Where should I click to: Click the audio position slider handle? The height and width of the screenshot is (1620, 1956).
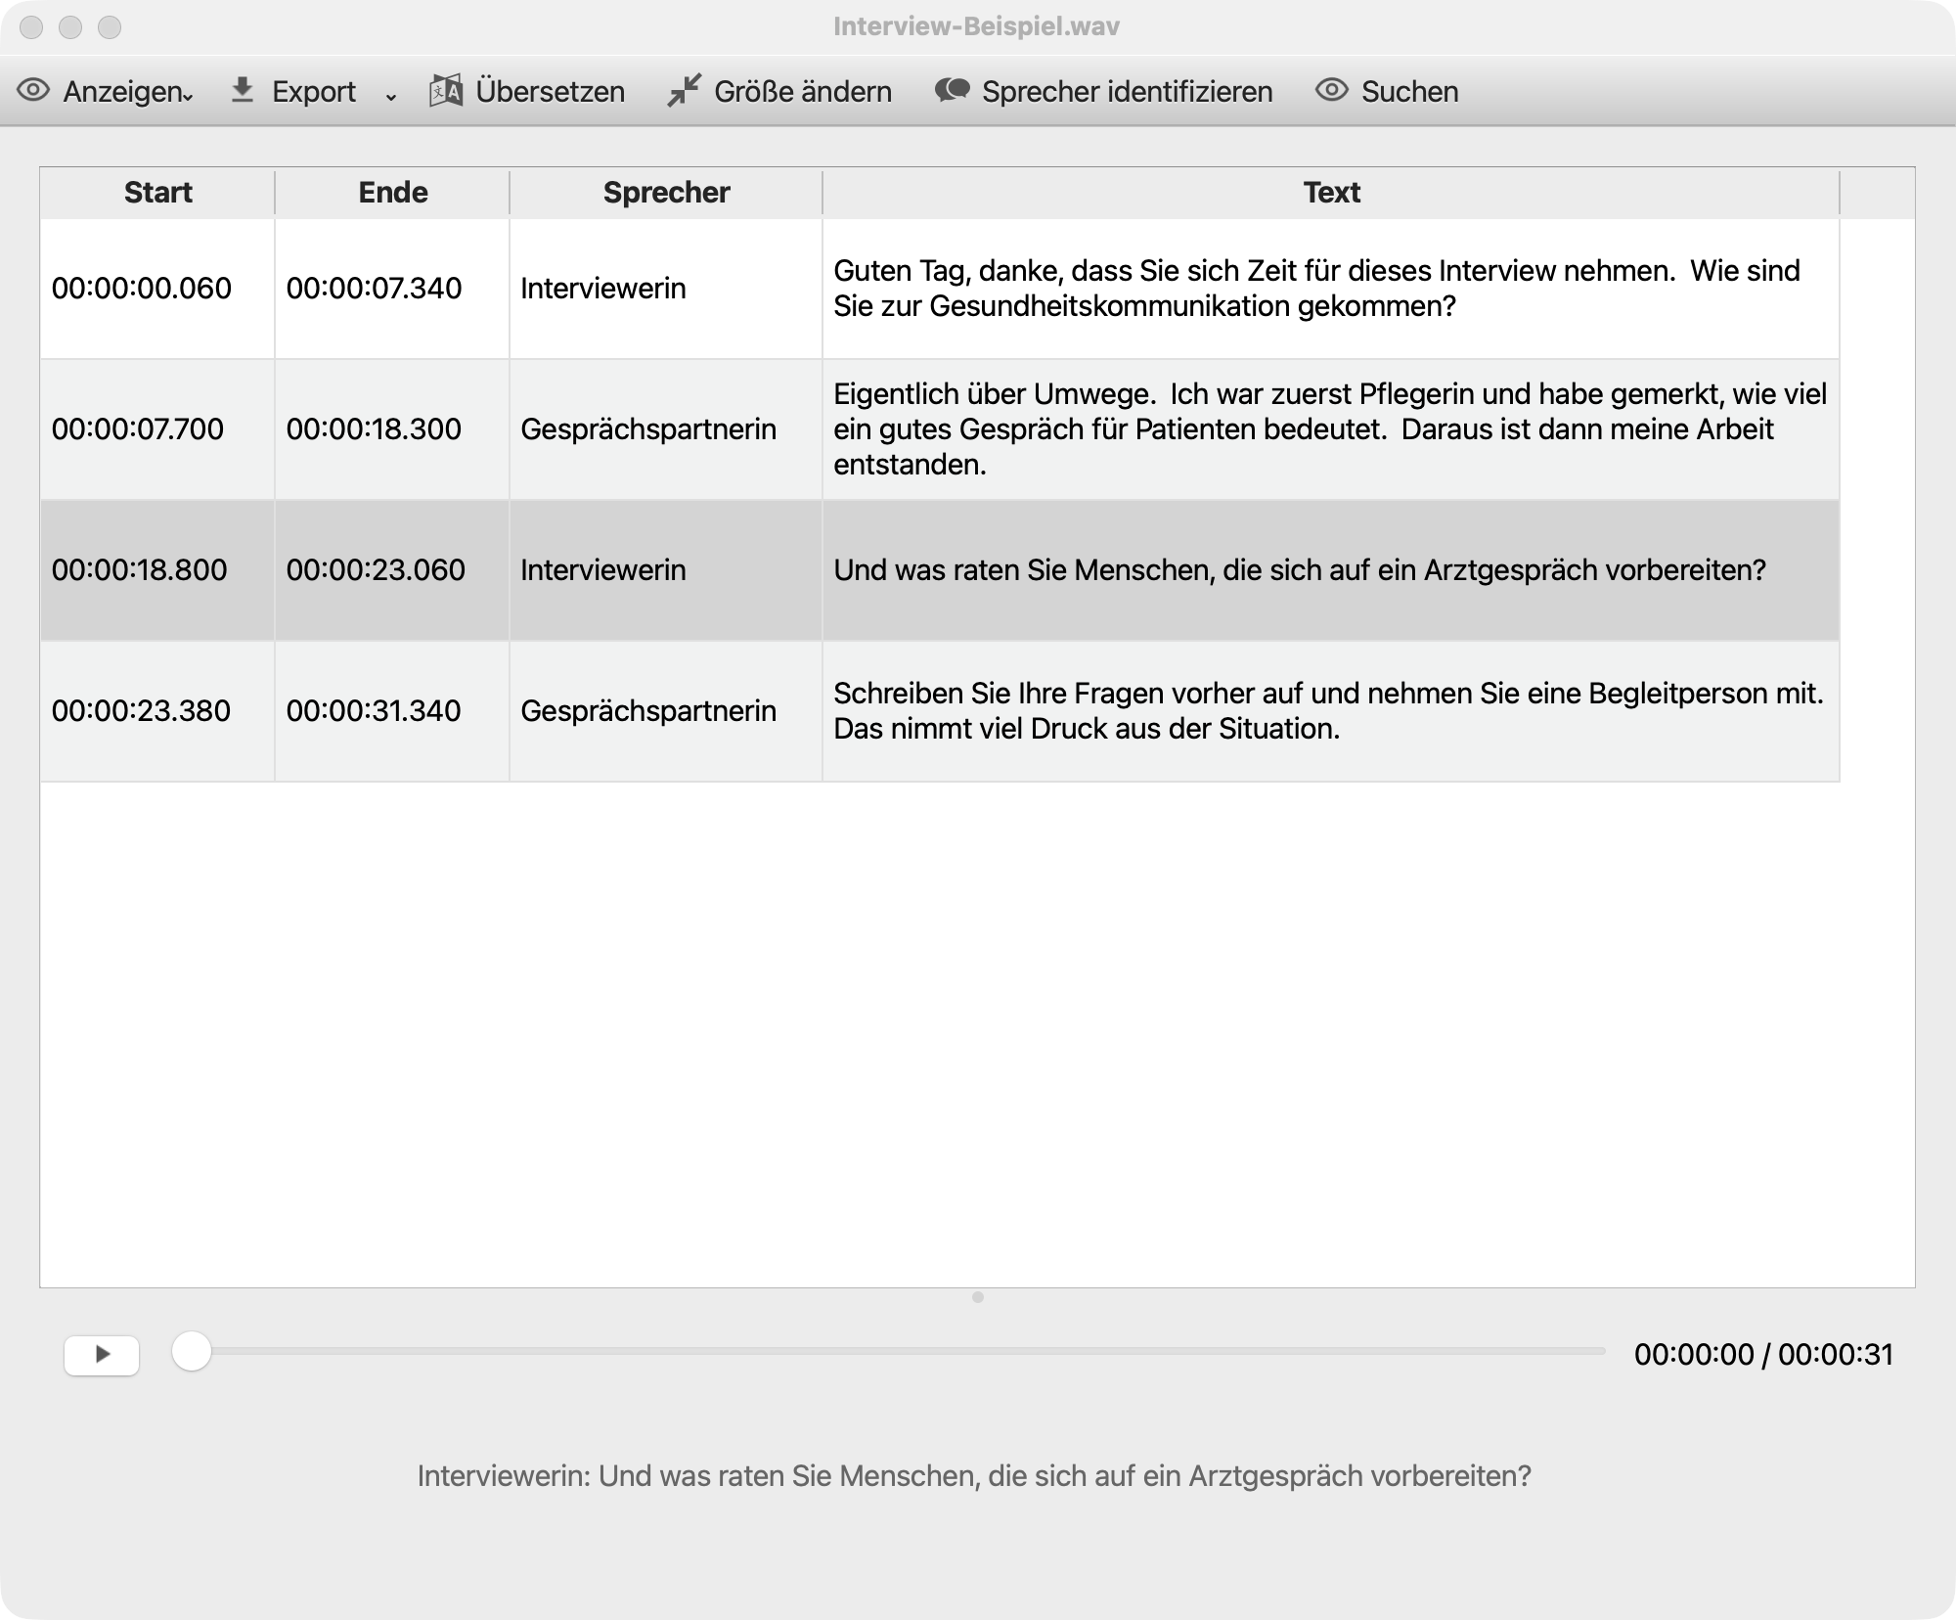[192, 1352]
